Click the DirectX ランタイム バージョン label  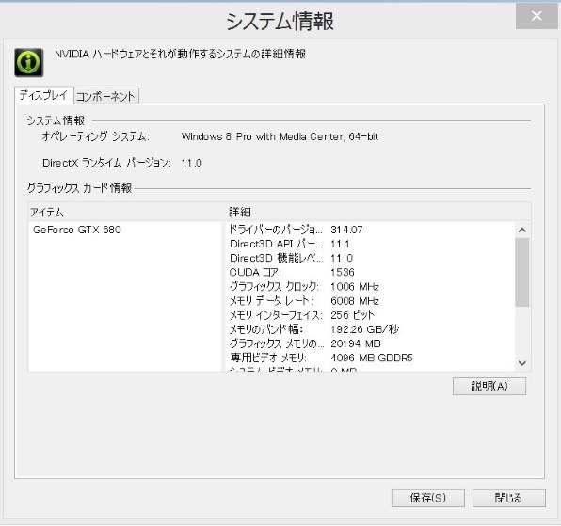[106, 163]
